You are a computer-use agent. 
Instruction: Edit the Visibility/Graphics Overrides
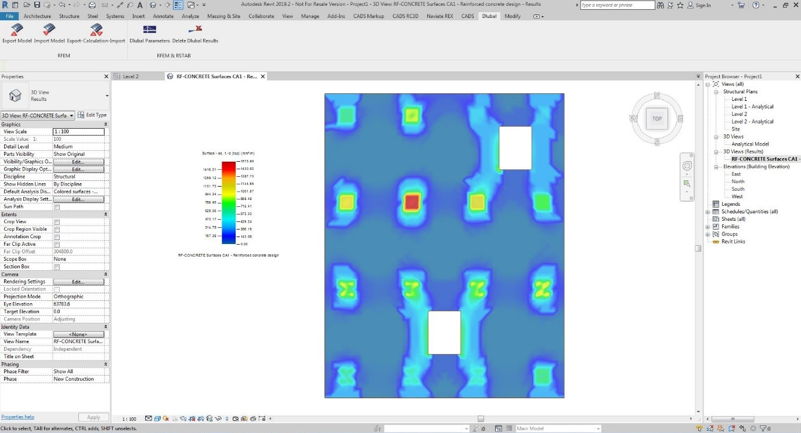[78, 161]
